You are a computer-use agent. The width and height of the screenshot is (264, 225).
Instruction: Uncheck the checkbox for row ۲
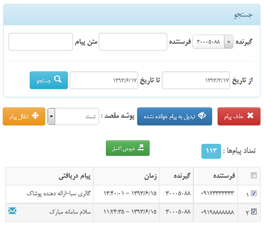254,212
